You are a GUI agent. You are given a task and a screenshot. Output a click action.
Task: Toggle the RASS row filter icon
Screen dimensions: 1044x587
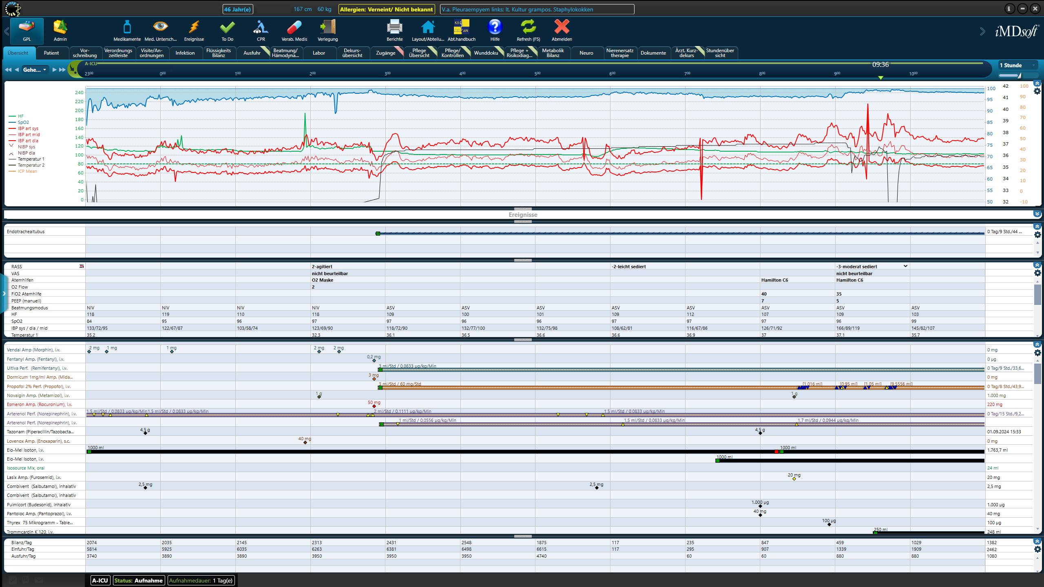[82, 266]
